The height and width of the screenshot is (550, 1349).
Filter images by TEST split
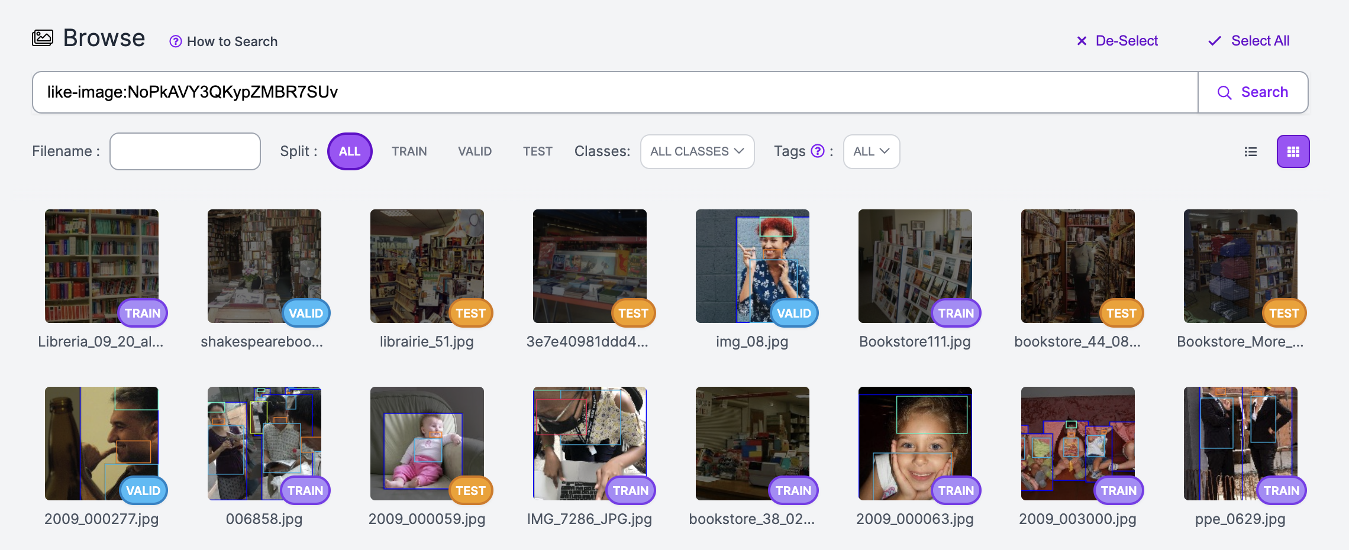tap(537, 151)
